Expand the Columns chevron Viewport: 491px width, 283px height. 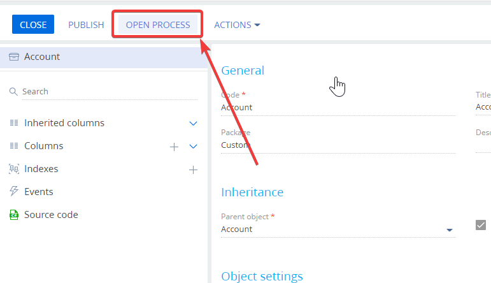[x=193, y=147]
